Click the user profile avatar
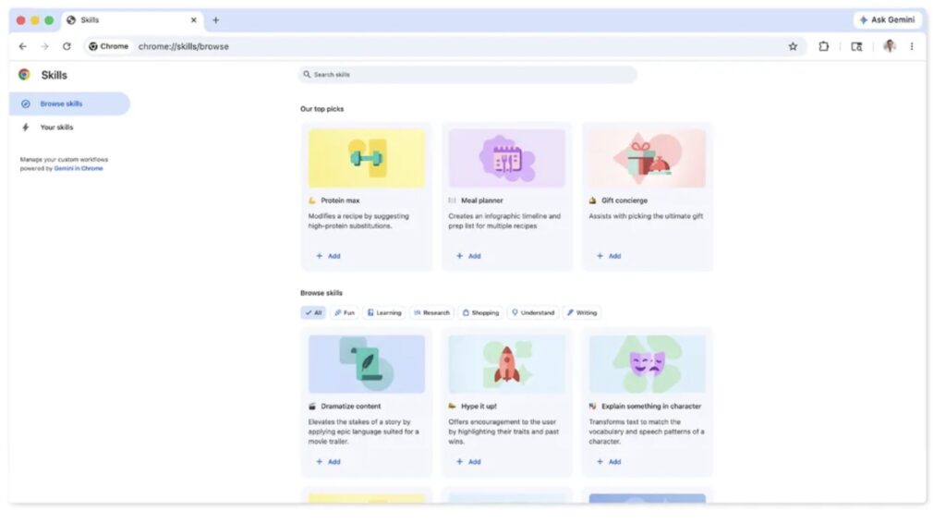 coord(889,46)
